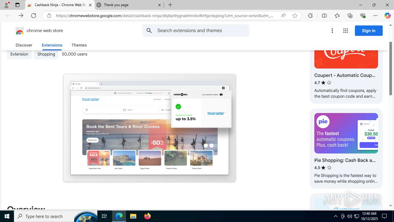Open Pie Shopping banner image
Viewport: 394px width, 222px height.
click(346, 133)
